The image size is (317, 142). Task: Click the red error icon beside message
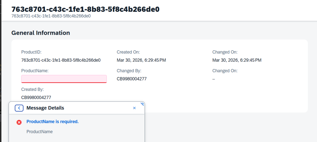[19, 122]
